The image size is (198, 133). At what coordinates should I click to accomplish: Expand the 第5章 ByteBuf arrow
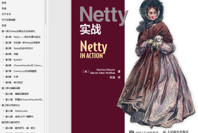(3, 59)
